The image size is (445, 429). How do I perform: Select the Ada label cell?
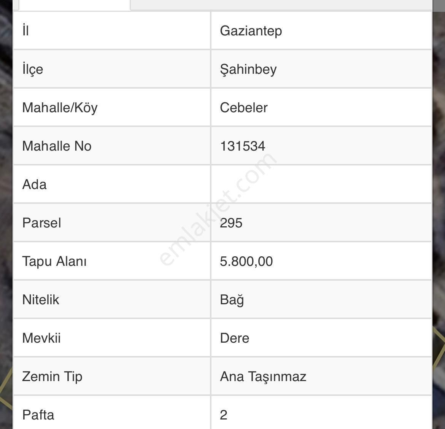[x=35, y=184]
